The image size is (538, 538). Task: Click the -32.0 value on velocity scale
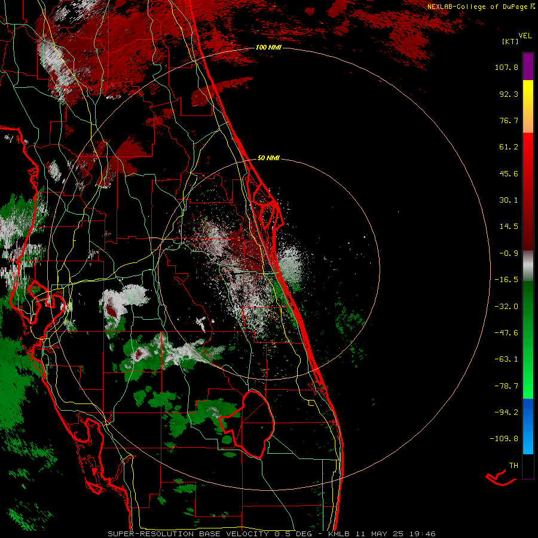coord(506,307)
